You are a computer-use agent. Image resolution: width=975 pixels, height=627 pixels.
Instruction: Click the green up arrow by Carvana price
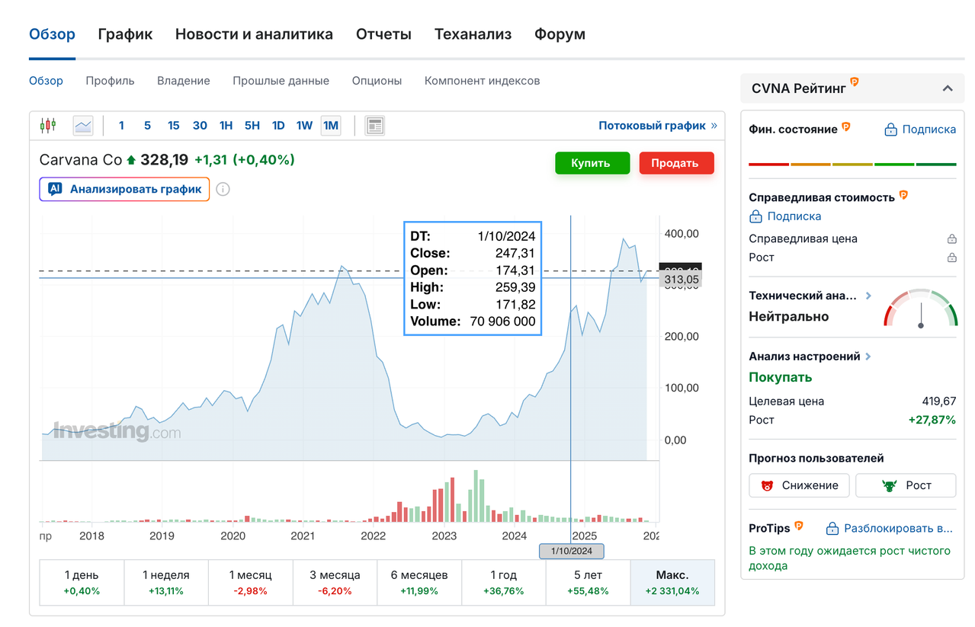(x=131, y=160)
